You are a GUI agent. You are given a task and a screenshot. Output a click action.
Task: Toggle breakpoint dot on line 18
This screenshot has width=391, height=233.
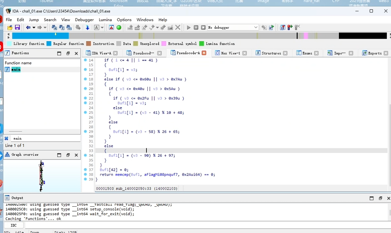click(85, 79)
